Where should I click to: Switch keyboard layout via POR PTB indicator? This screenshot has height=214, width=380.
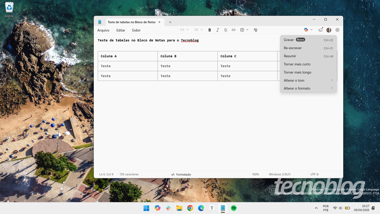[x=325, y=208]
